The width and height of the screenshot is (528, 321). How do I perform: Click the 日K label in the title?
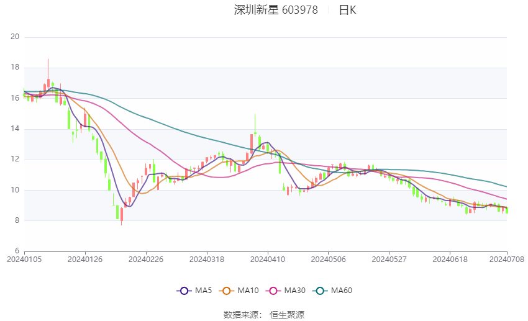coord(347,10)
